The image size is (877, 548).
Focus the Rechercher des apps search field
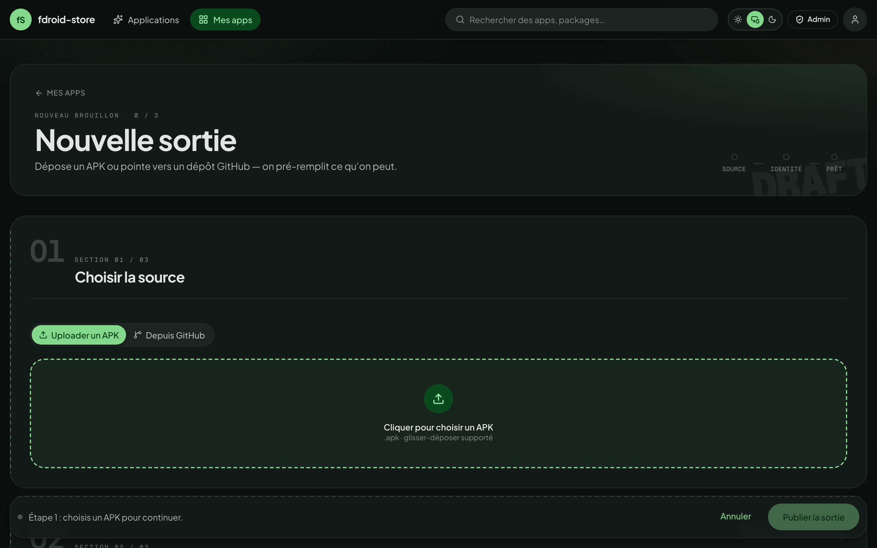click(581, 19)
